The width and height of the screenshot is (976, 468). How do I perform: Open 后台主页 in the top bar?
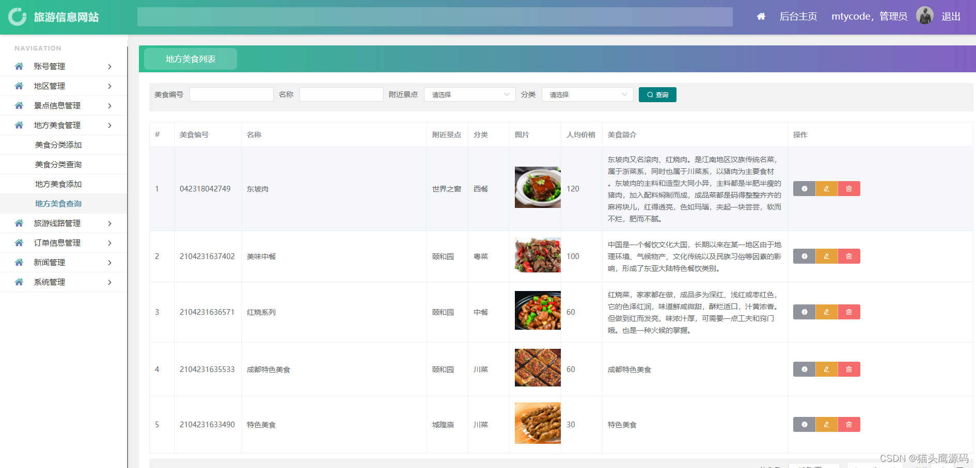[798, 16]
